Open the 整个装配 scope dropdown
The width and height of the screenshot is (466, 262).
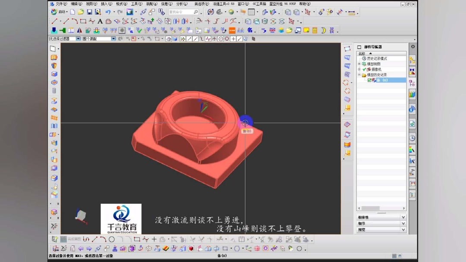[113, 39]
